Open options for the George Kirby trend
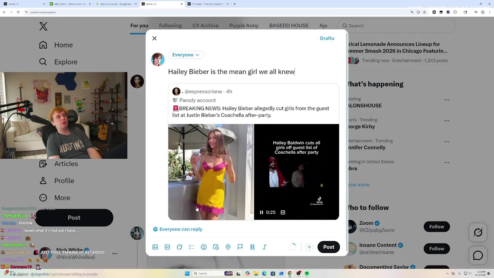Screen dimensions: 494x278 [x=447, y=120]
